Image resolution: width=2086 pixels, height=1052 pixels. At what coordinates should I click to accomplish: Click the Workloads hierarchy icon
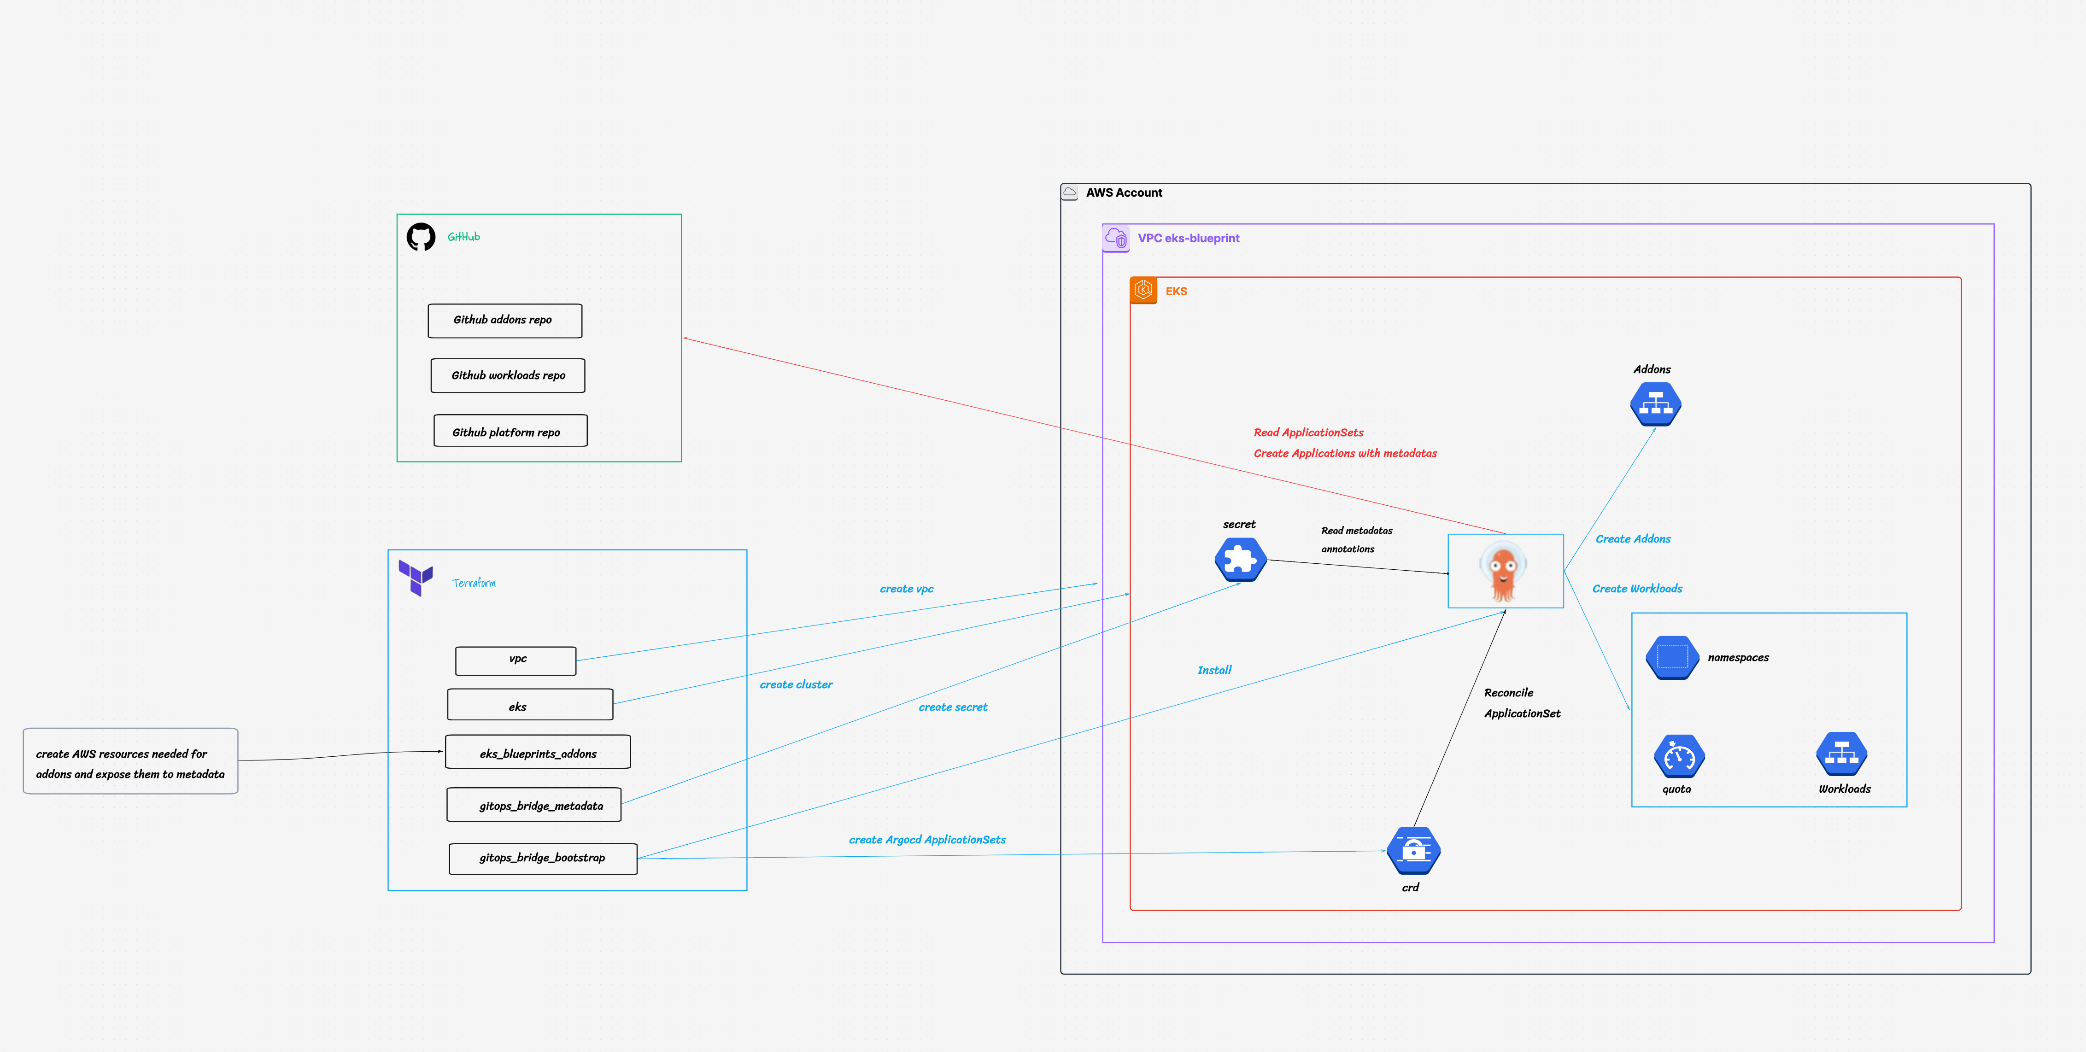(x=1841, y=755)
